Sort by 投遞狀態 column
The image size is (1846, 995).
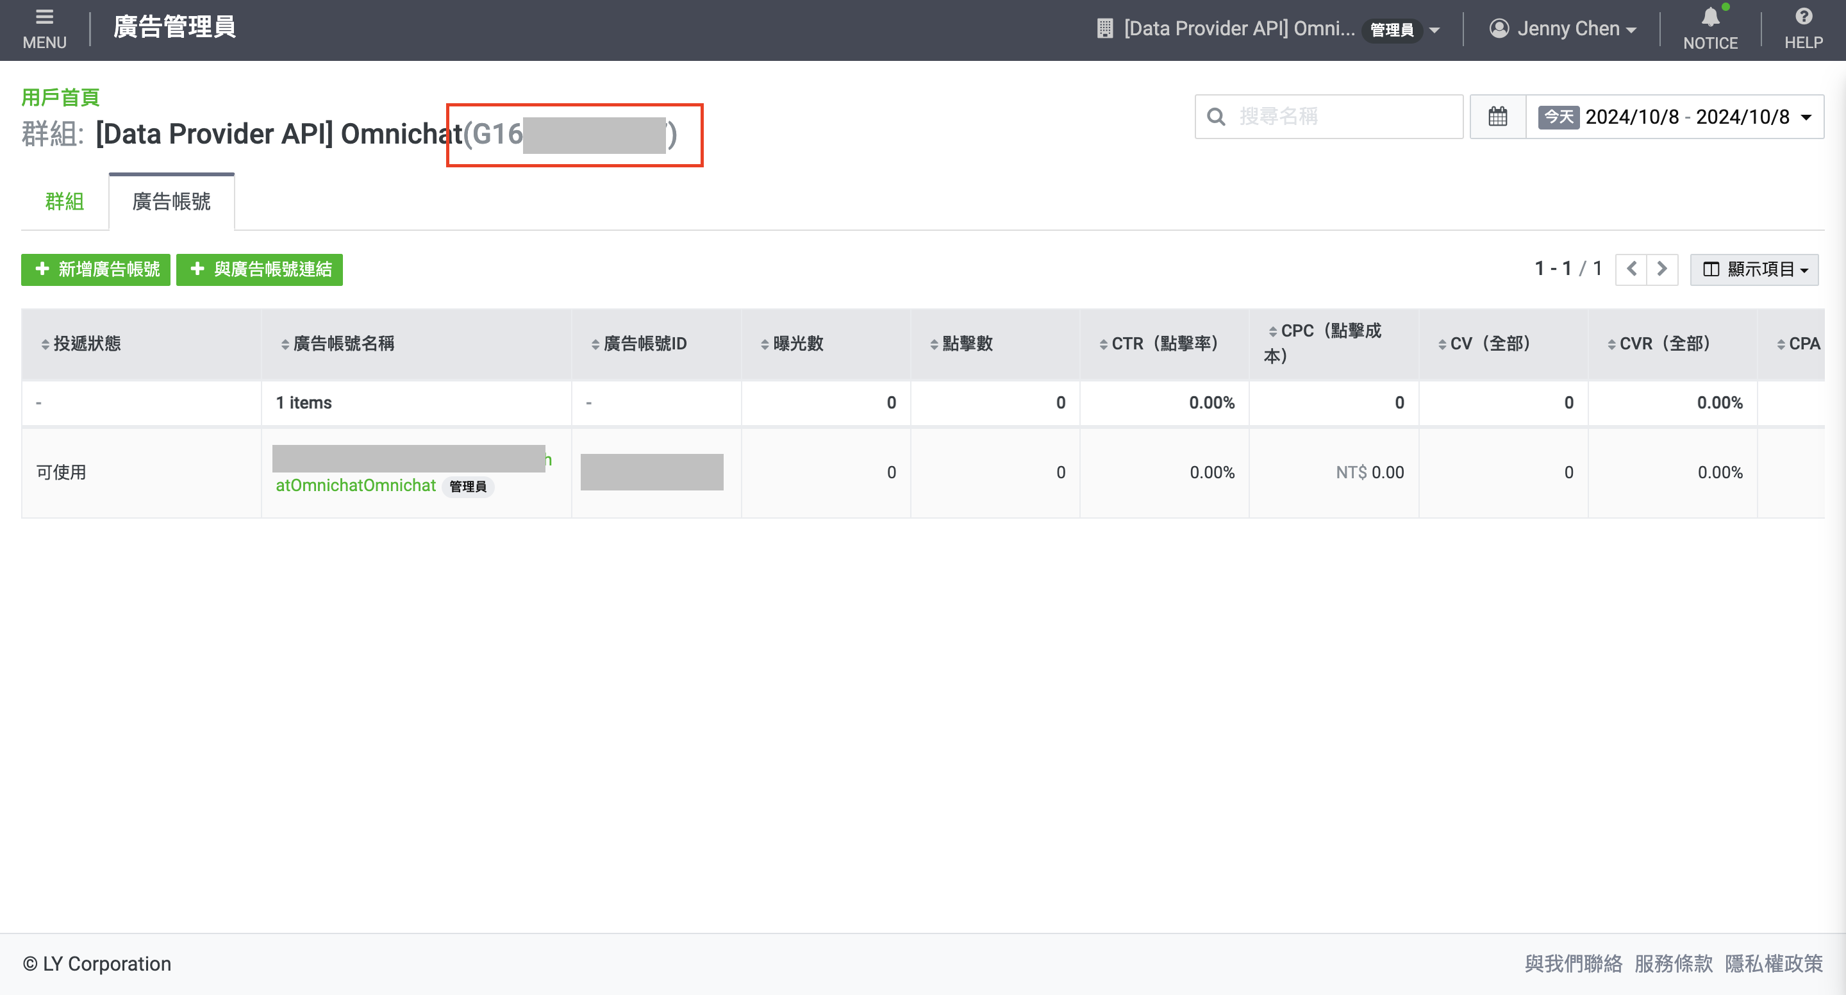(x=86, y=344)
